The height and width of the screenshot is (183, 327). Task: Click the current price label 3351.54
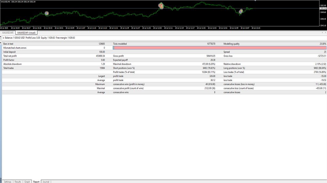323,8
